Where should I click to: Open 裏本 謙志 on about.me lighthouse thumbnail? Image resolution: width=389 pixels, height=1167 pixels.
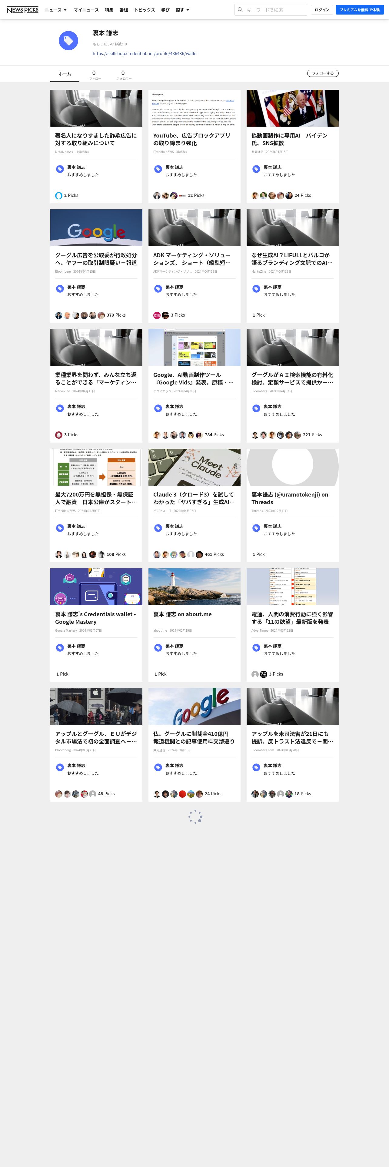[x=194, y=586]
